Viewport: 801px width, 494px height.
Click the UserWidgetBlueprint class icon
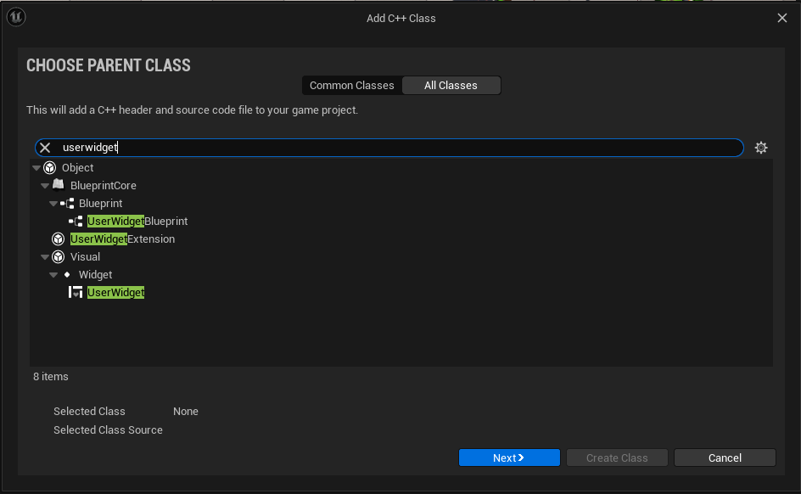(x=76, y=222)
